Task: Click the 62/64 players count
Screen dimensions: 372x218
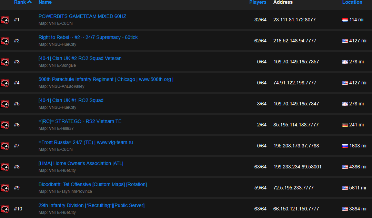Action: pos(260,41)
